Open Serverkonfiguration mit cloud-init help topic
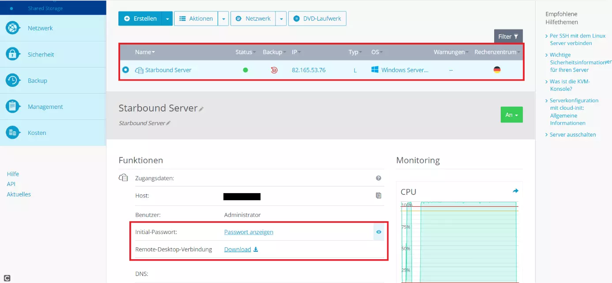612x283 pixels. pyautogui.click(x=574, y=112)
